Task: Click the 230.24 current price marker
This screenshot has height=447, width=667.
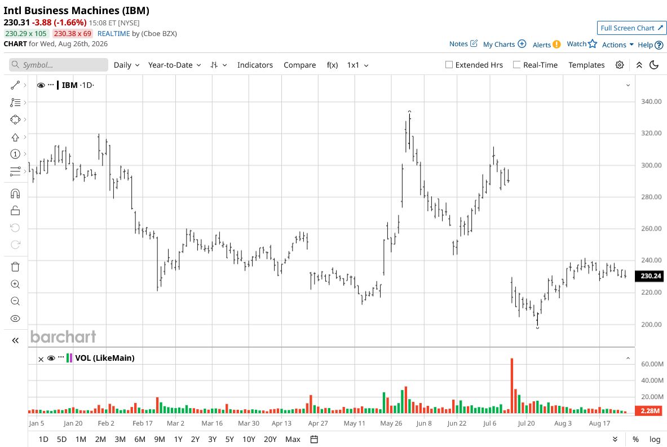Action: [x=649, y=276]
